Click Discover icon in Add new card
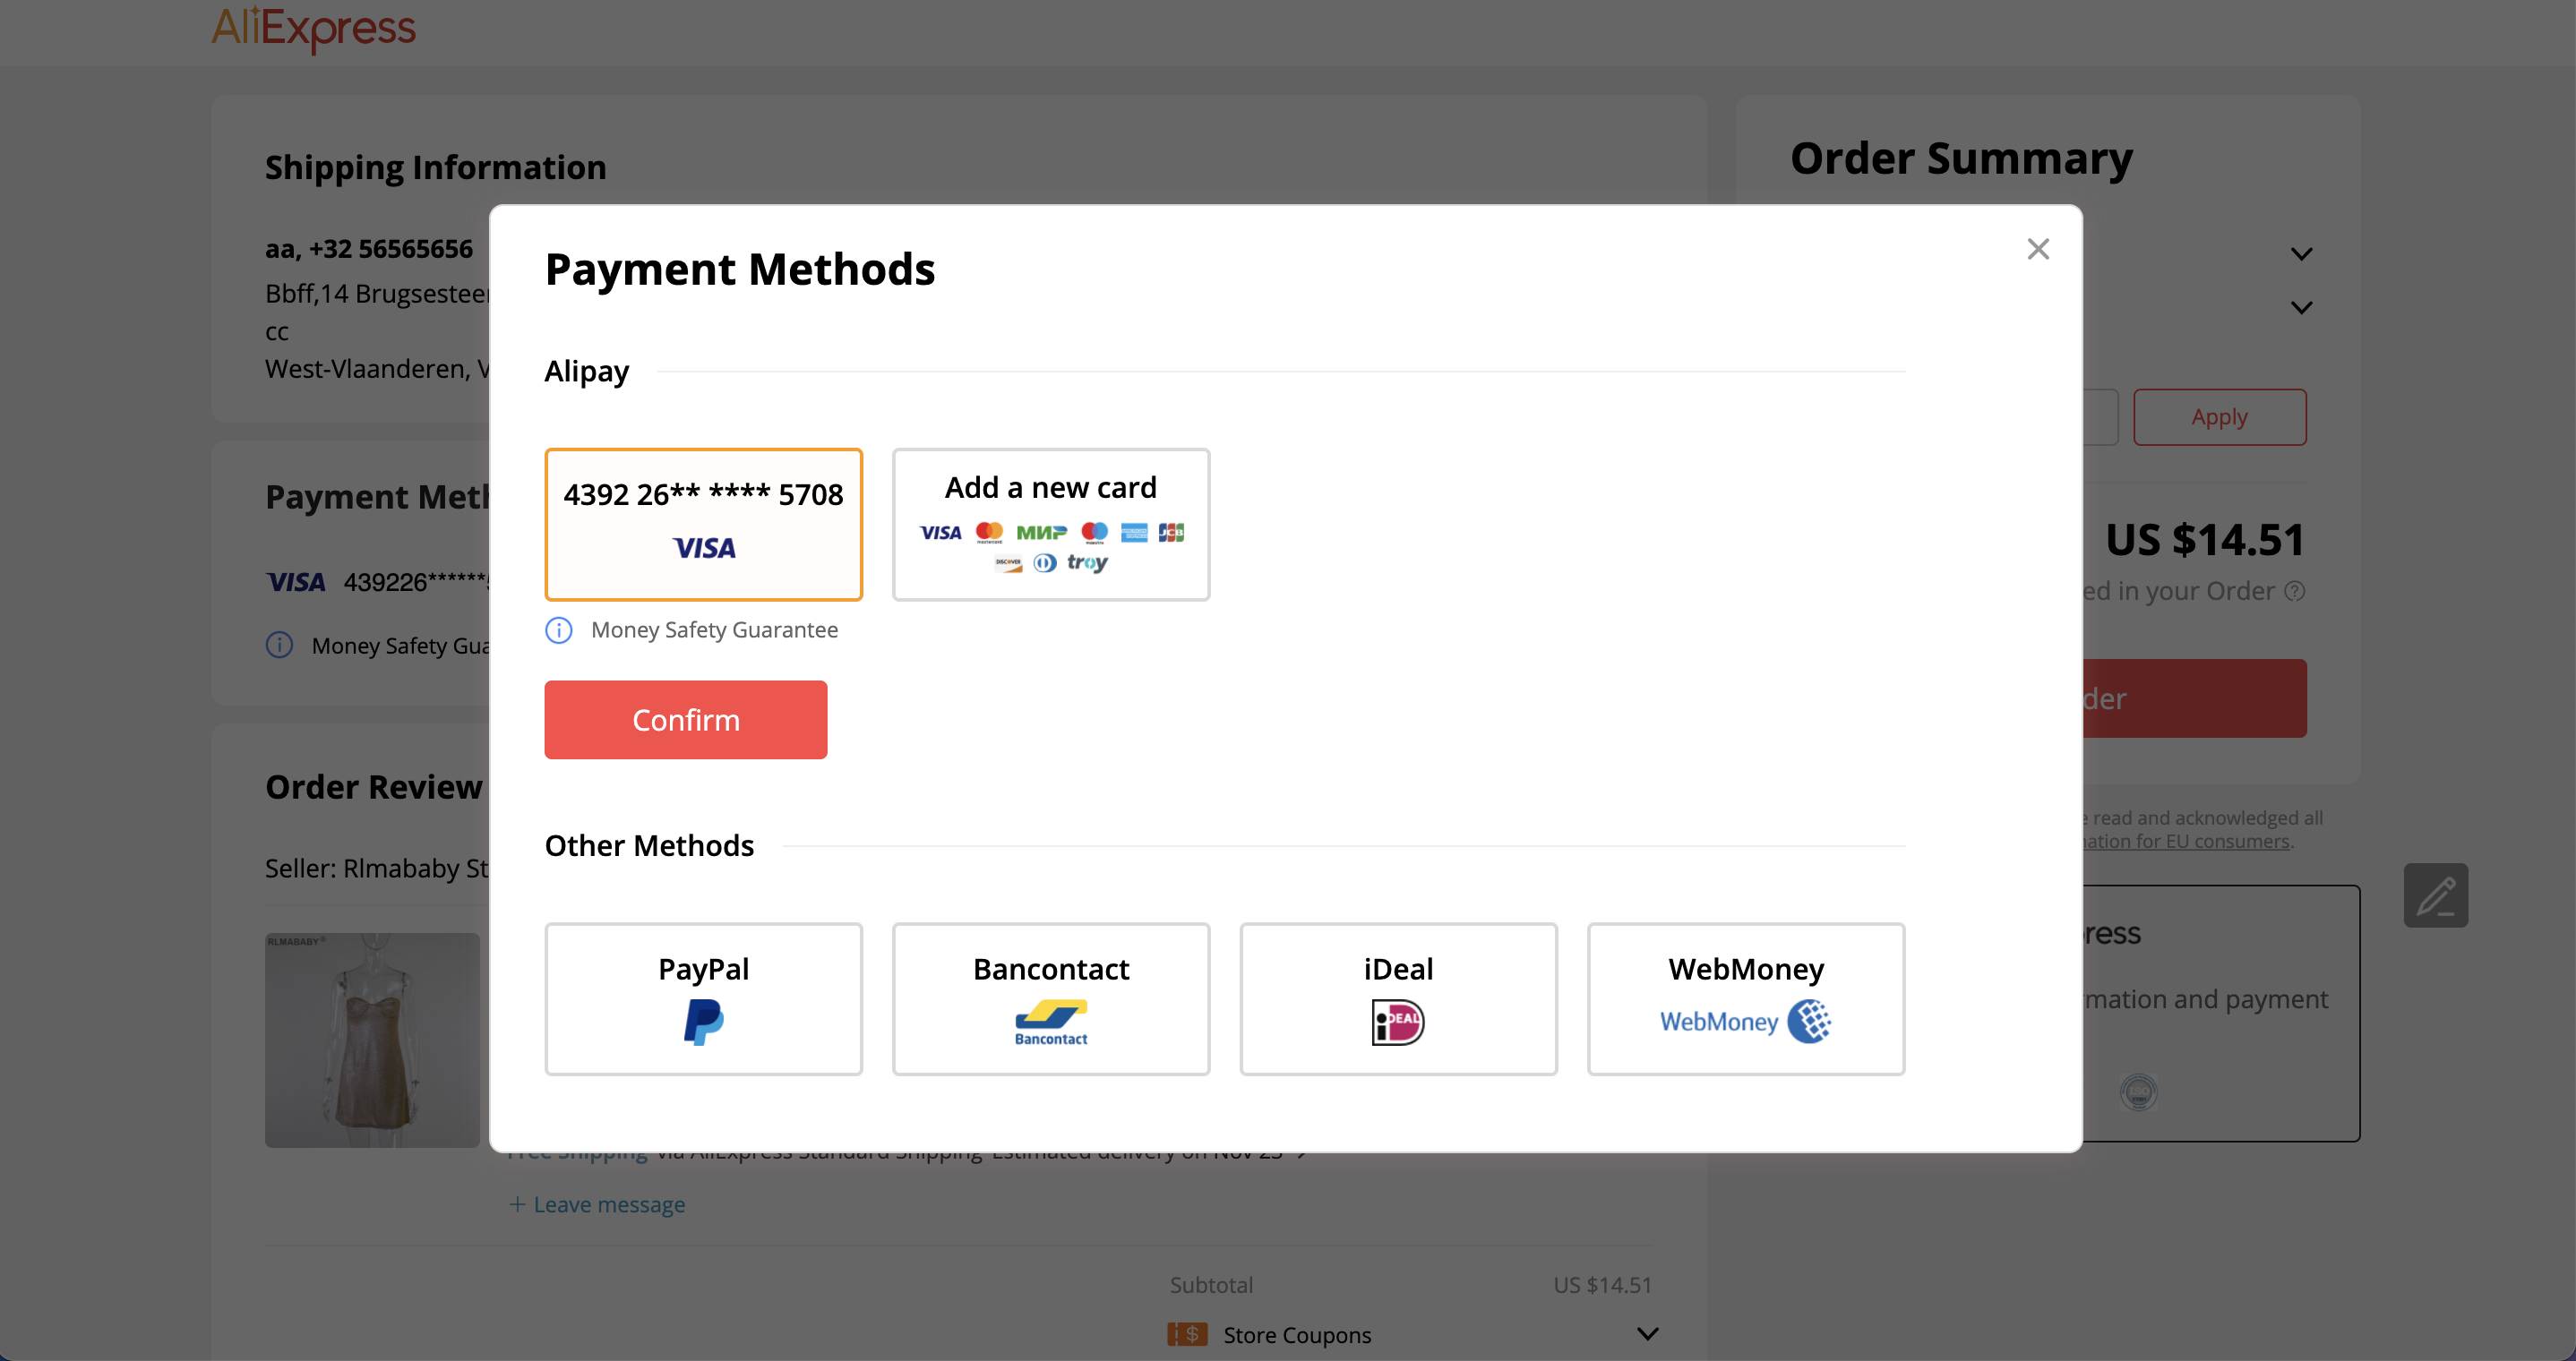 coord(1008,564)
